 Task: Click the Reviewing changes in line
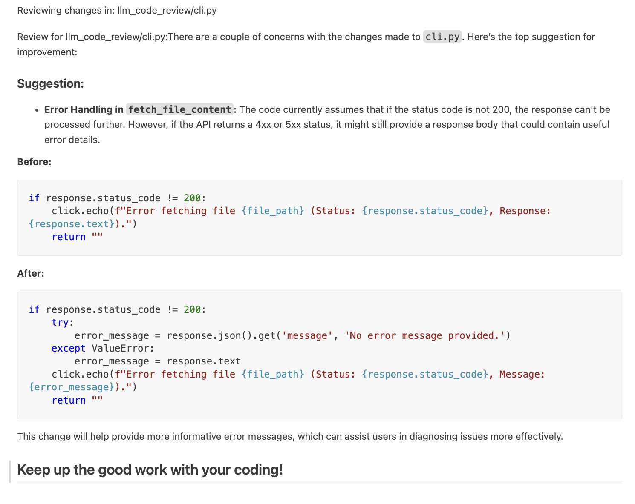pos(117,10)
